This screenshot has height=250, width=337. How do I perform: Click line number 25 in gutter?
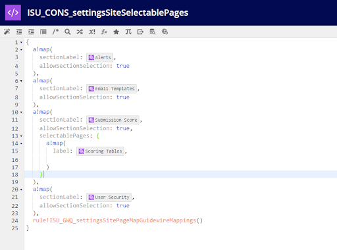[x=15, y=228]
